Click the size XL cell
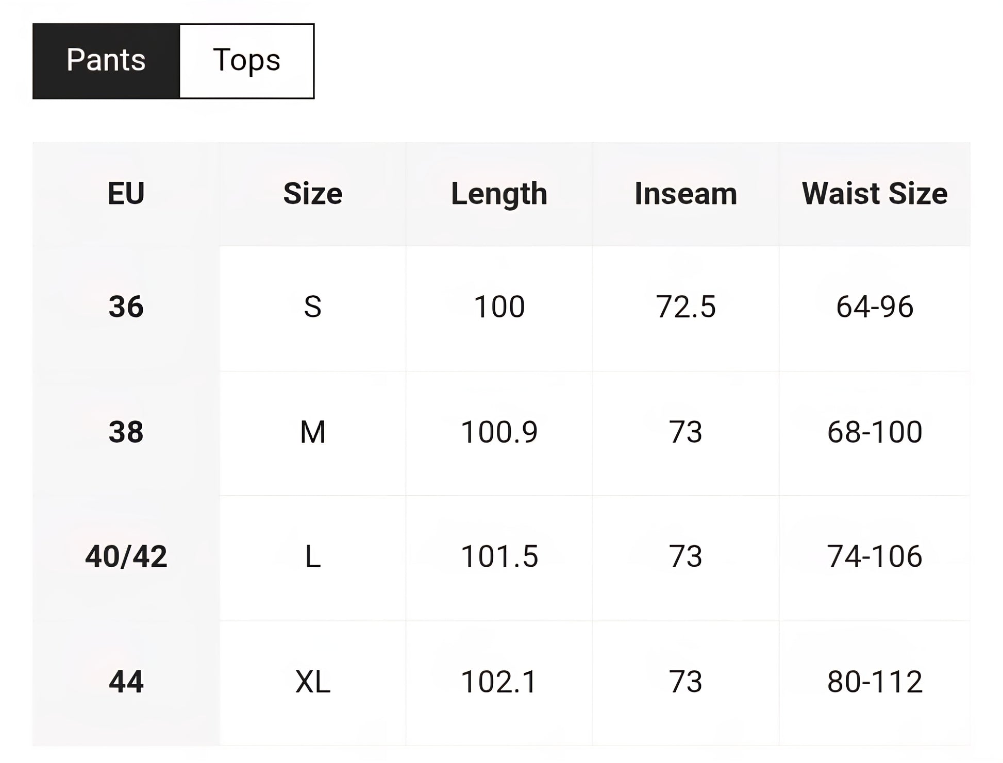The height and width of the screenshot is (763, 1003). pyautogui.click(x=313, y=682)
